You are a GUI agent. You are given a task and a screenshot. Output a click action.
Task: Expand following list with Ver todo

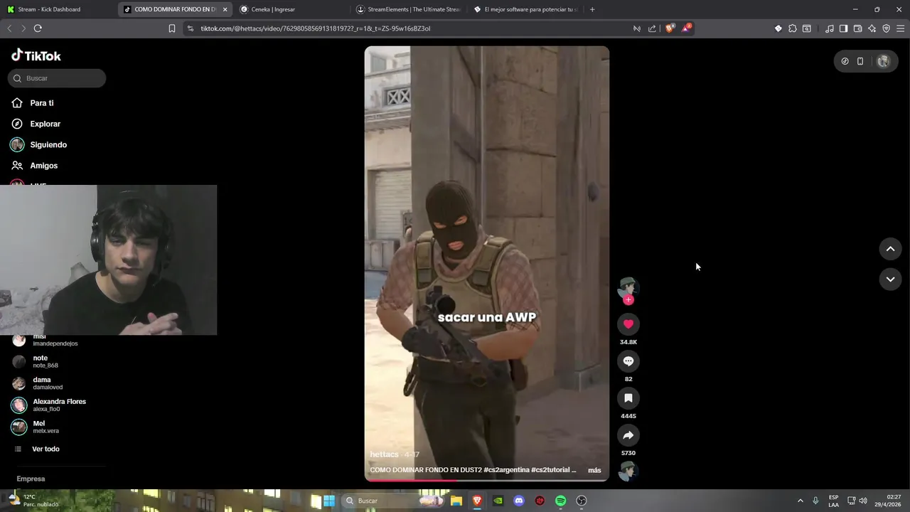(45, 449)
